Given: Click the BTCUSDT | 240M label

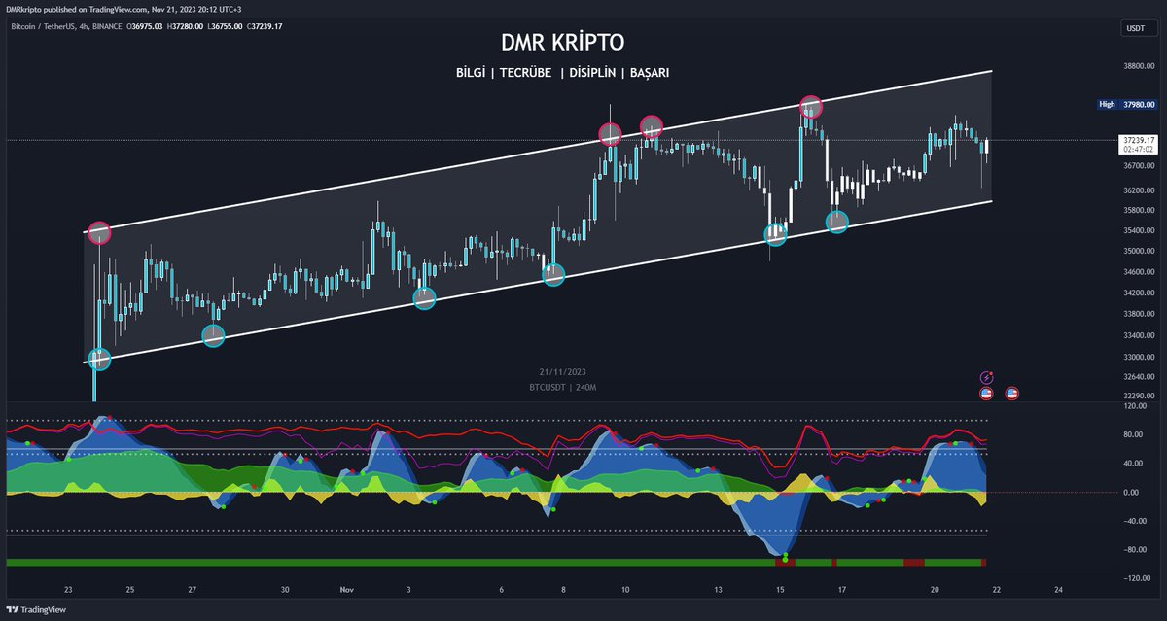Looking at the screenshot, I should 562,388.
